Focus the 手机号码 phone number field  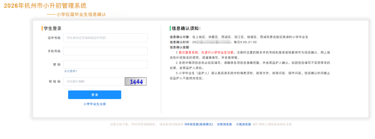[x=105, y=51]
